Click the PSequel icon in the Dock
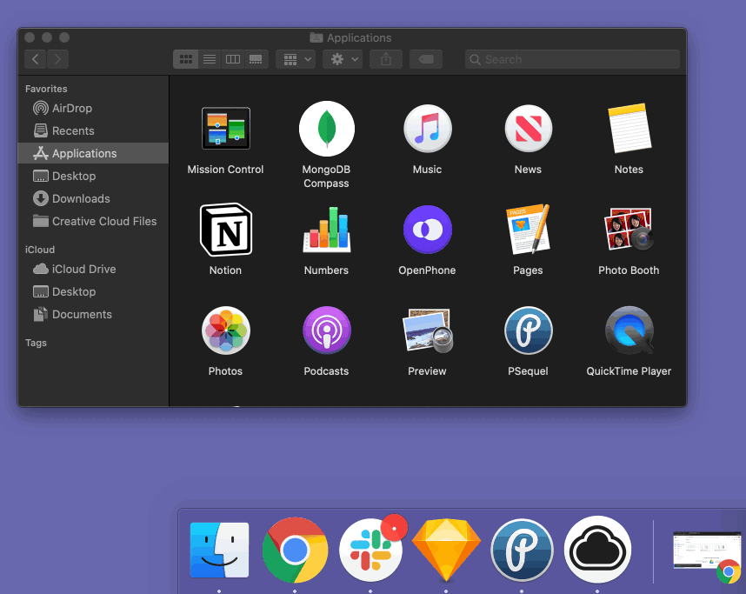The image size is (746, 594). pos(522,551)
